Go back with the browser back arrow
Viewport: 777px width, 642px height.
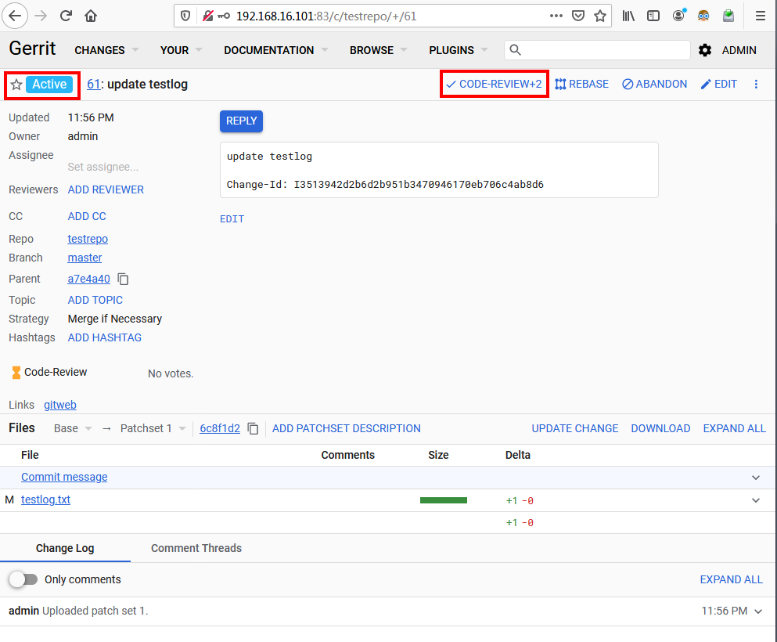coord(15,16)
